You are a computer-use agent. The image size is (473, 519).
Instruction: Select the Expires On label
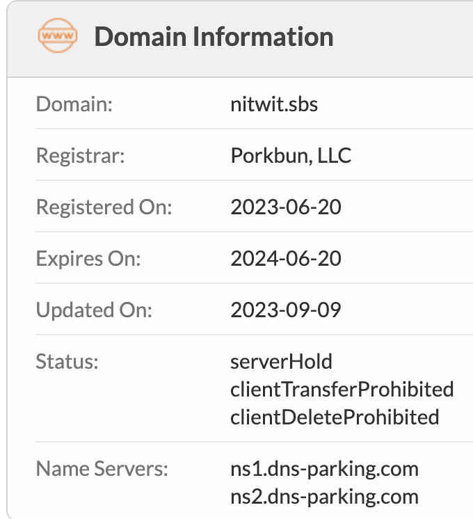(88, 258)
